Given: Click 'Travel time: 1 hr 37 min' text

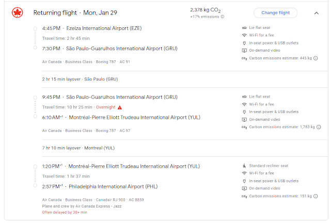Looking at the screenshot, I should pos(66,177).
